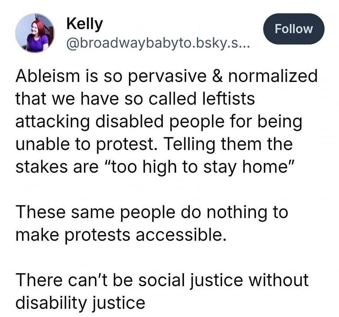339x317 pixels.
Task: Click the ampersand before 'normalized'
Action: click(217, 76)
